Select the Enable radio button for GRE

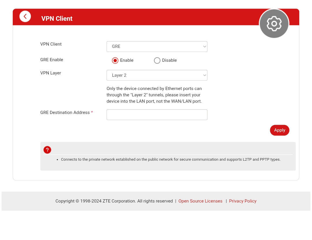click(115, 60)
